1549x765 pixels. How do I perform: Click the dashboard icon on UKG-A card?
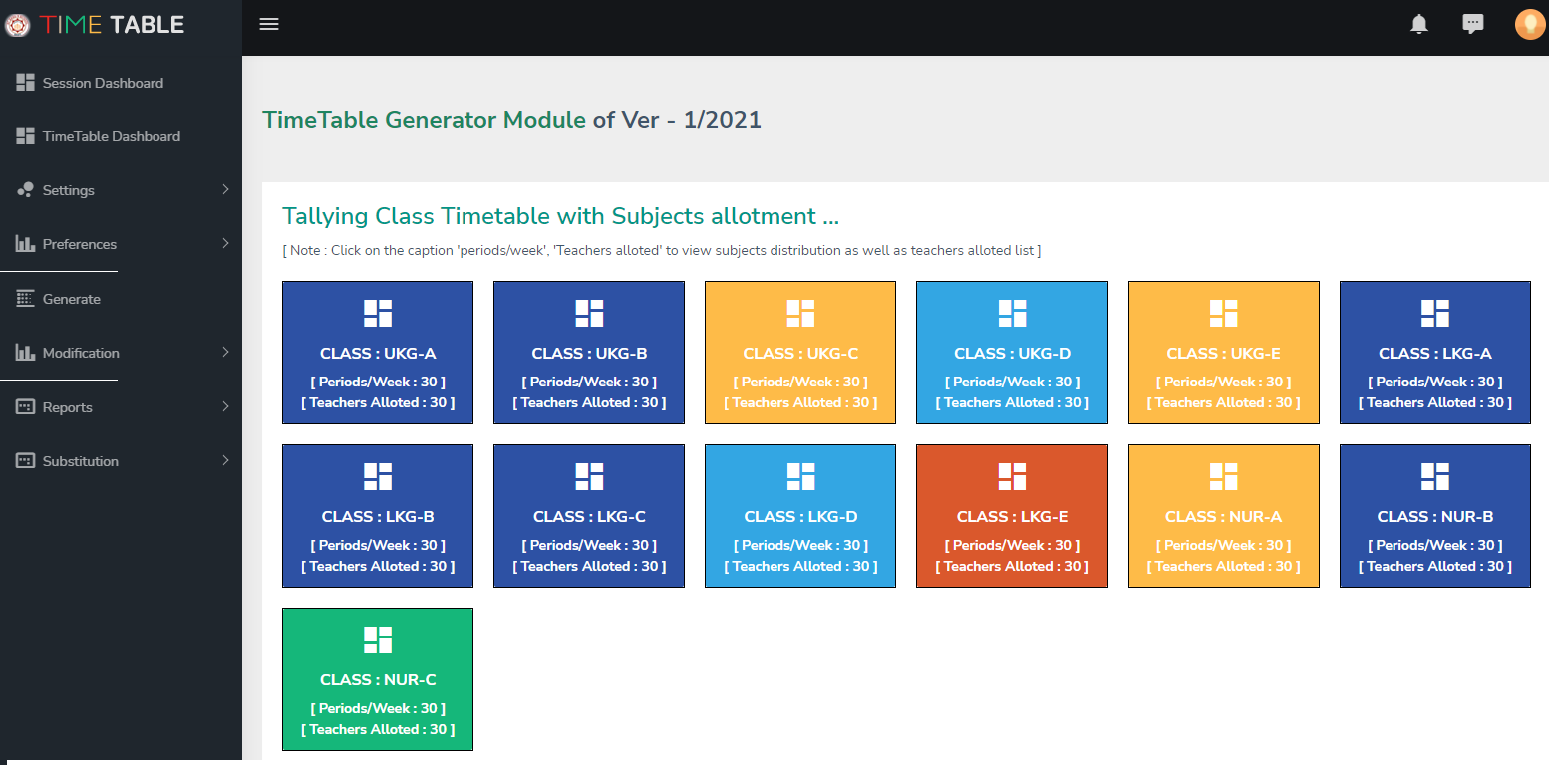(x=378, y=313)
